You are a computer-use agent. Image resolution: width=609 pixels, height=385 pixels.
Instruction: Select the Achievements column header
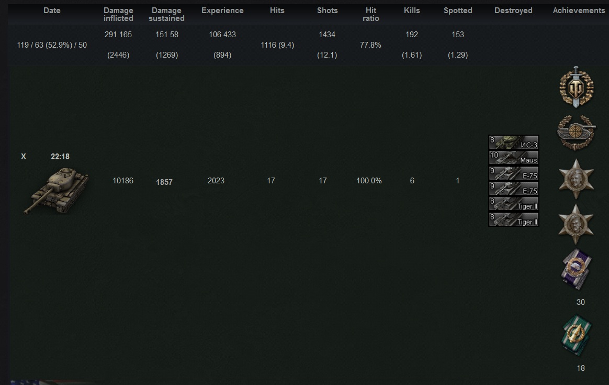[579, 10]
